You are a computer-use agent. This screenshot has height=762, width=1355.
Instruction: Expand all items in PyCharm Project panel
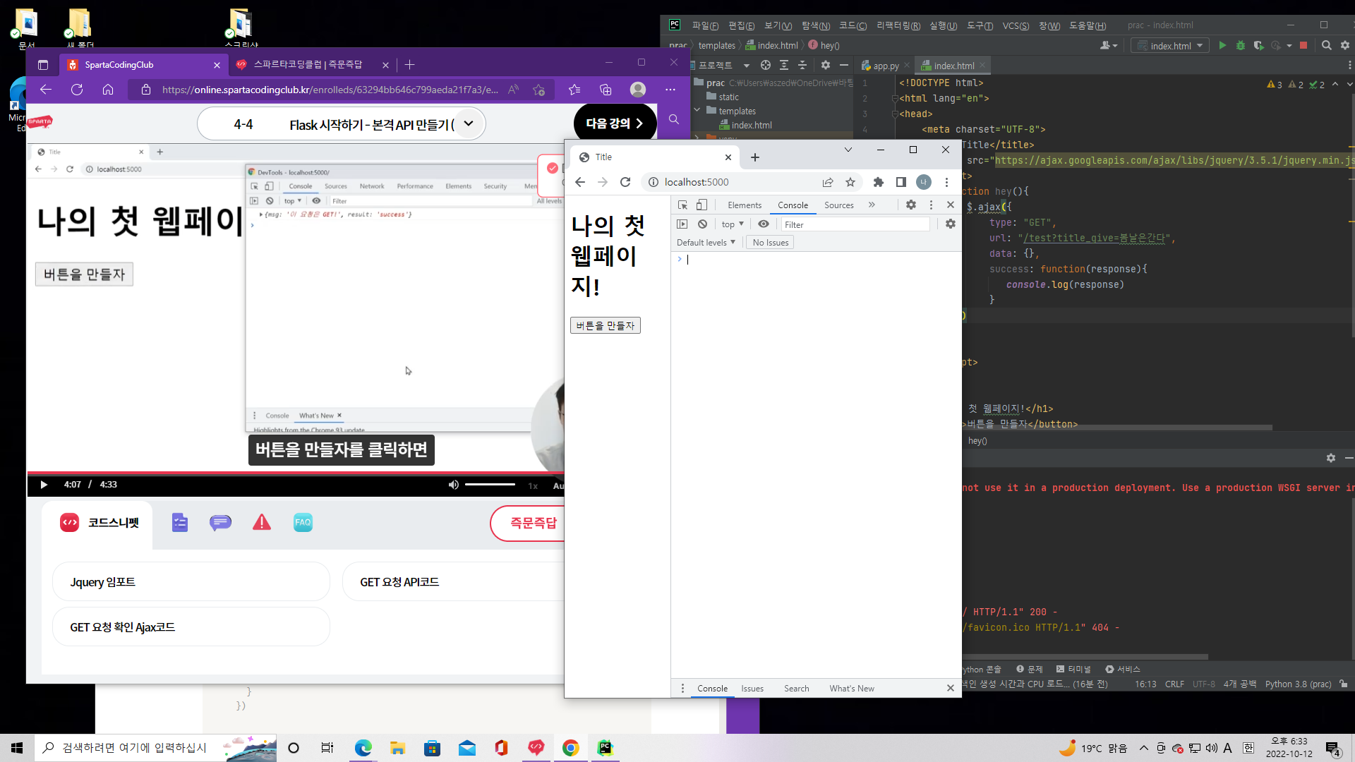(x=784, y=65)
